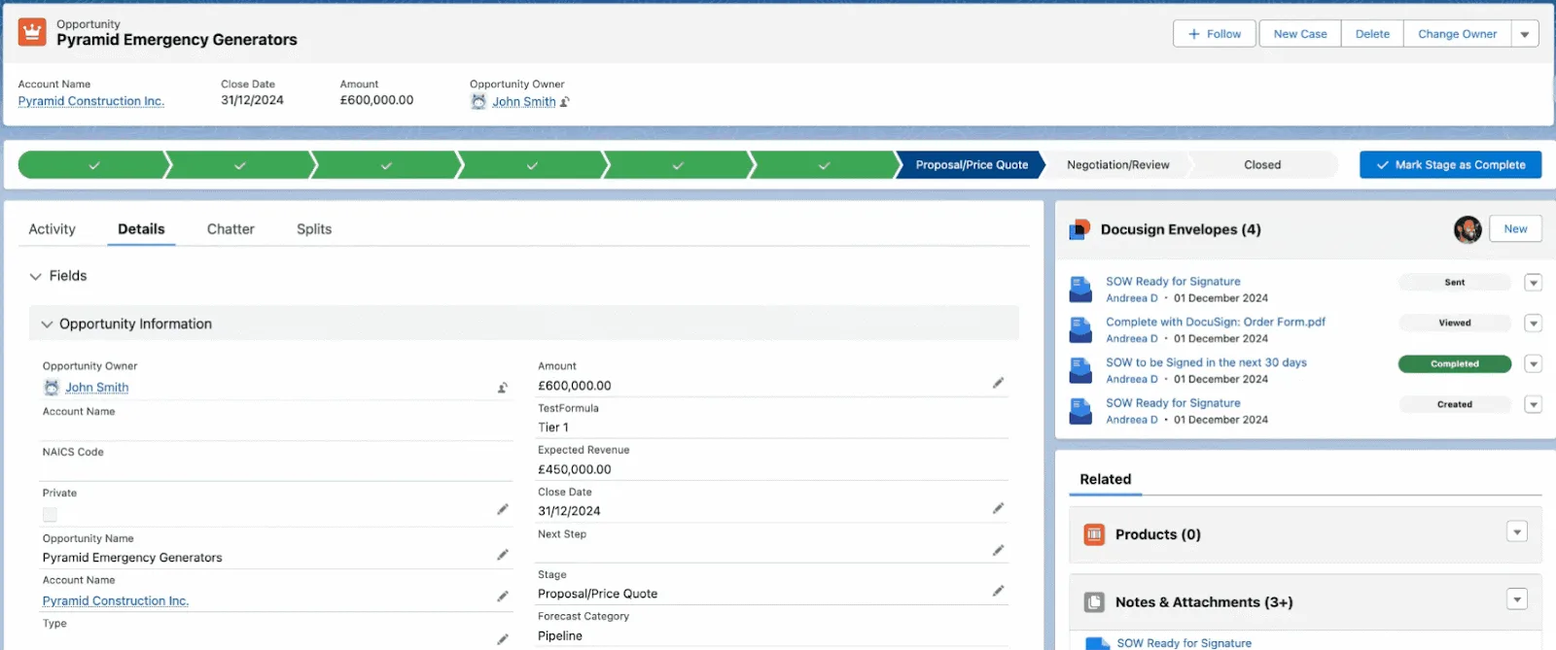Open the Splits tab
The height and width of the screenshot is (650, 1556).
[314, 229]
